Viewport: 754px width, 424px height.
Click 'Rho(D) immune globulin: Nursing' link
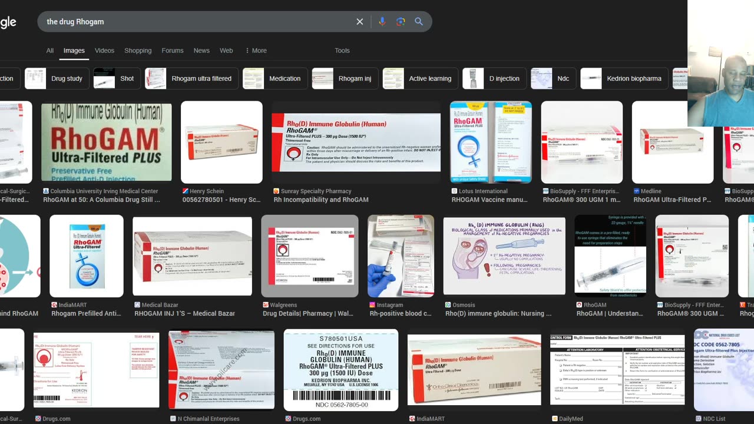click(x=498, y=313)
